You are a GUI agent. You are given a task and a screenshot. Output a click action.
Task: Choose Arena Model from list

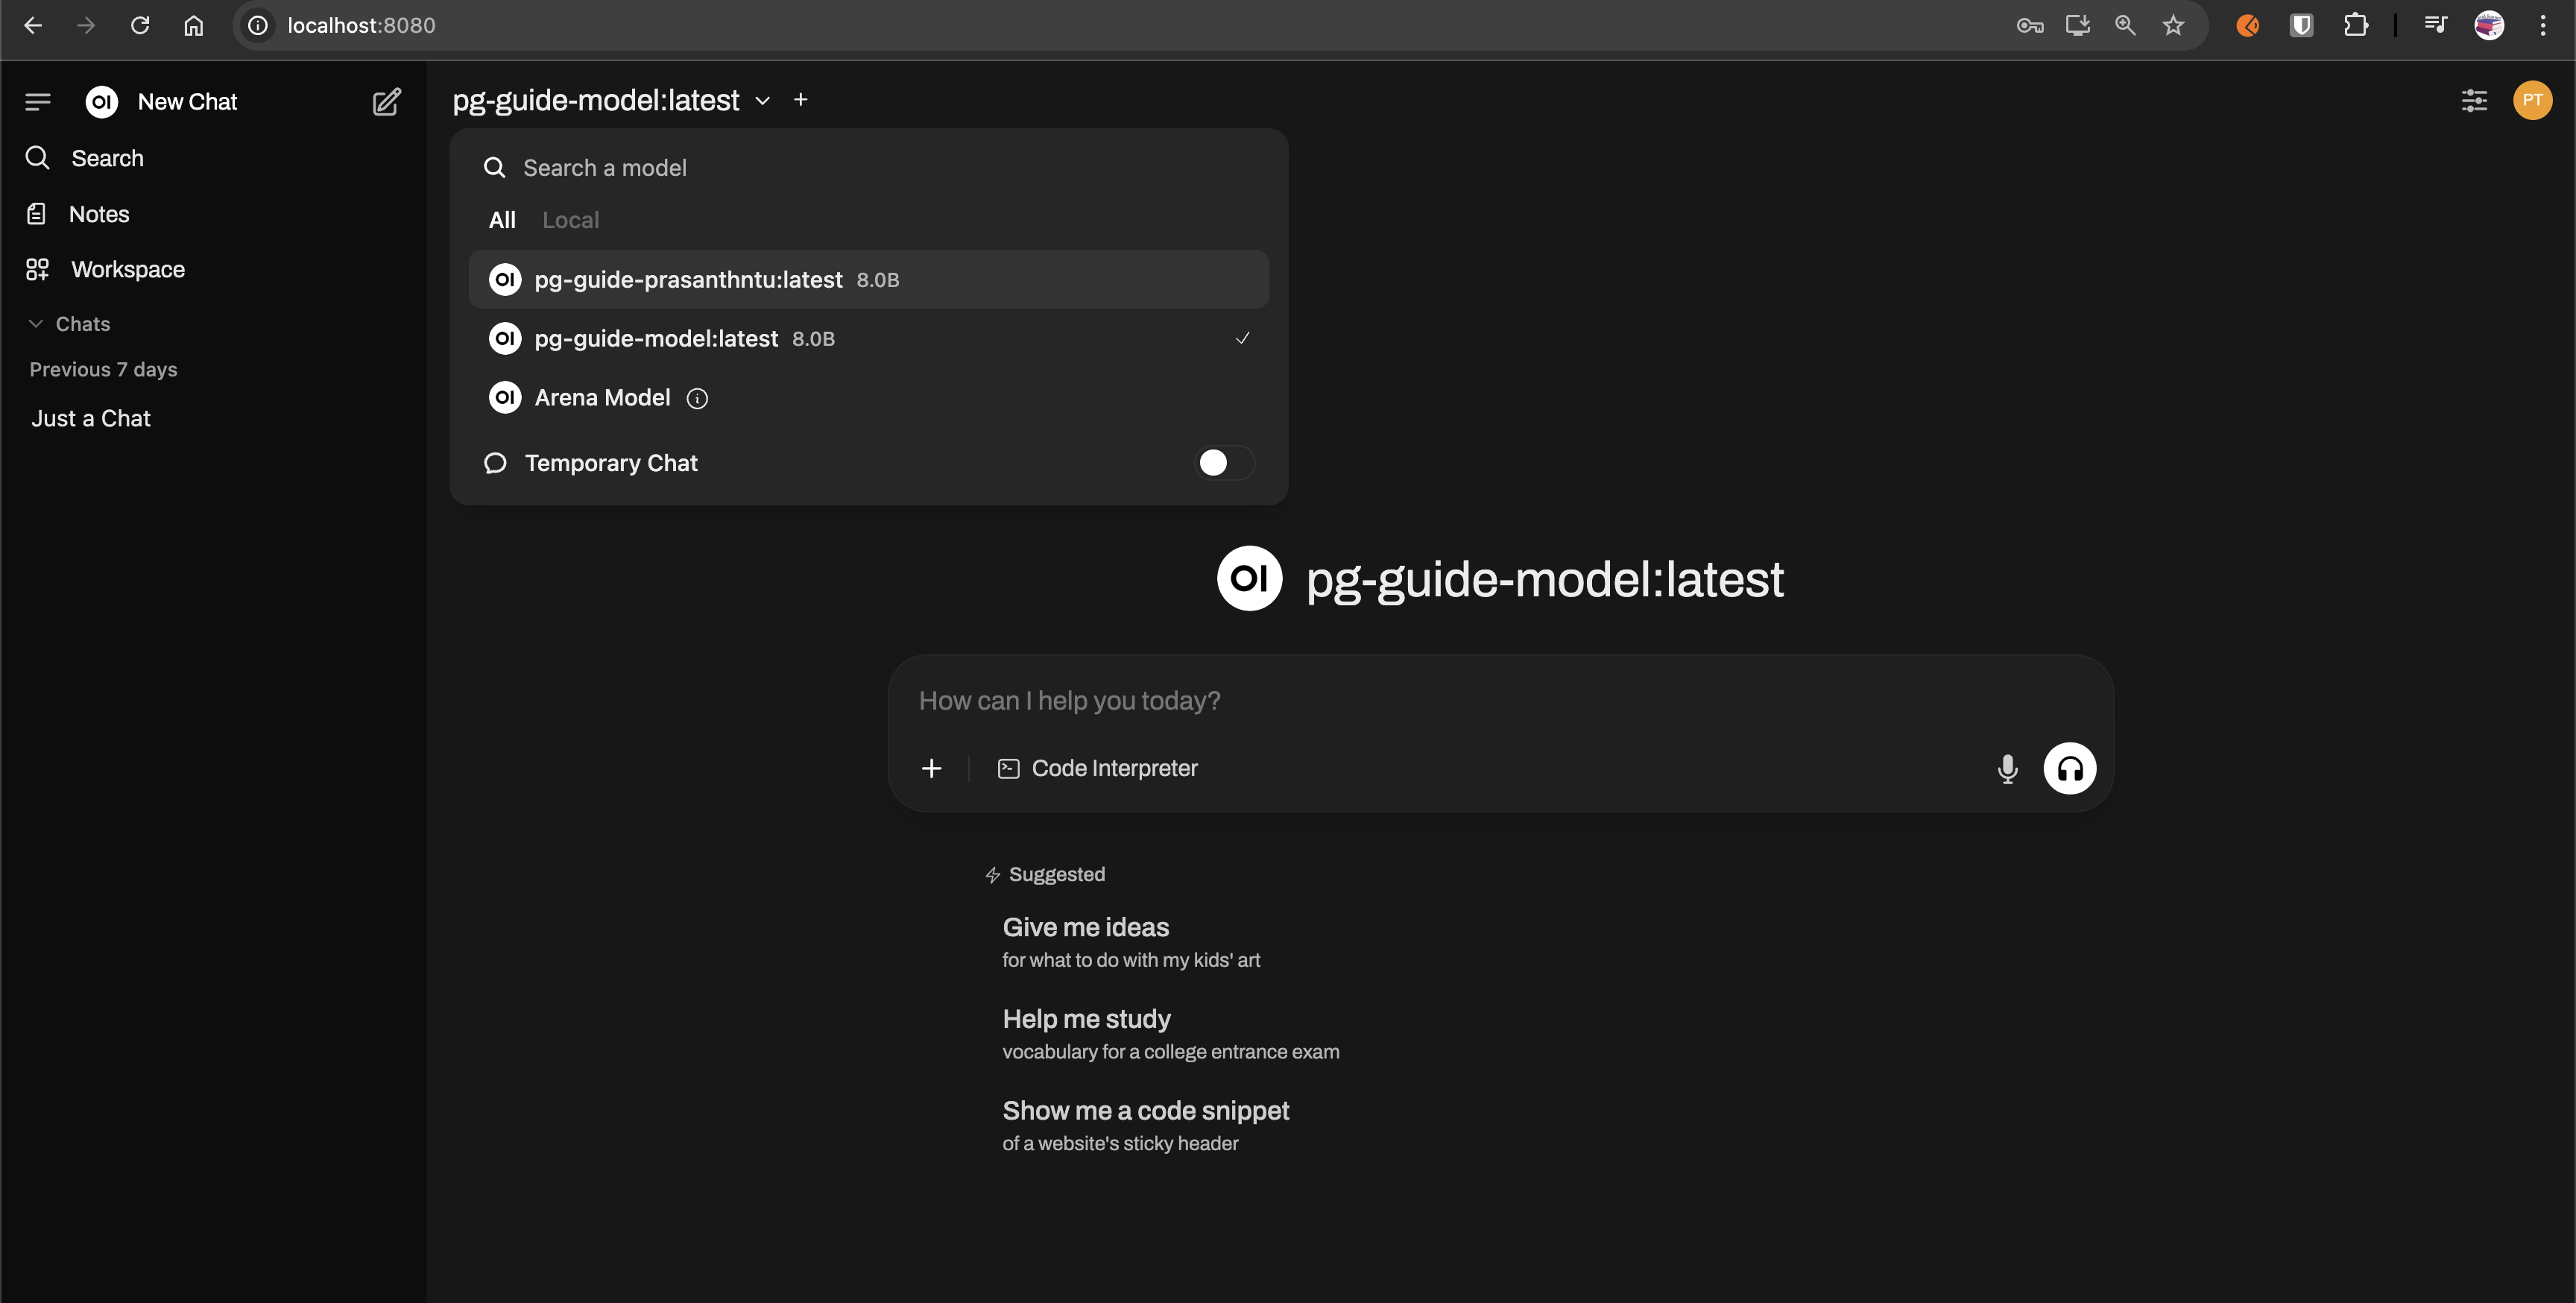click(602, 398)
